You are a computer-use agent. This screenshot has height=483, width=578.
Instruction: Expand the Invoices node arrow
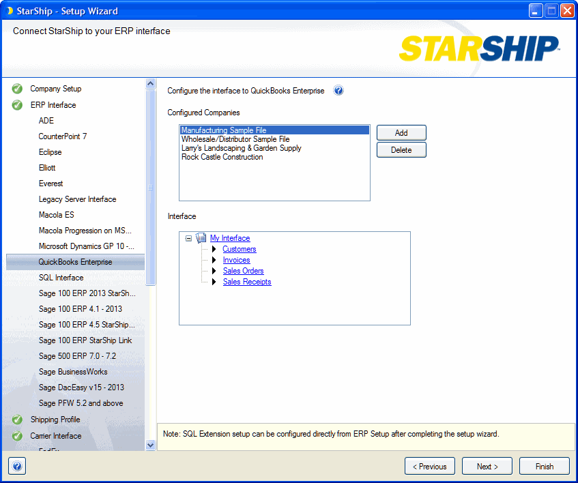[214, 260]
